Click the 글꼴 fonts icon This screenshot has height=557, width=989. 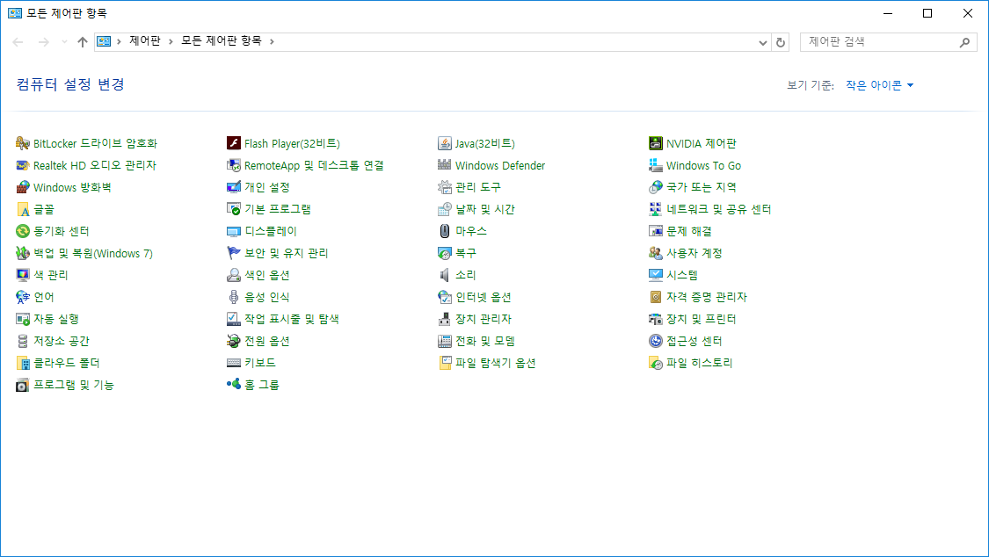tap(23, 209)
